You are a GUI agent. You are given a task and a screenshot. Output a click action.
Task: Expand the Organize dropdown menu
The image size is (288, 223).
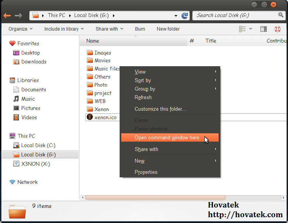pyautogui.click(x=21, y=29)
